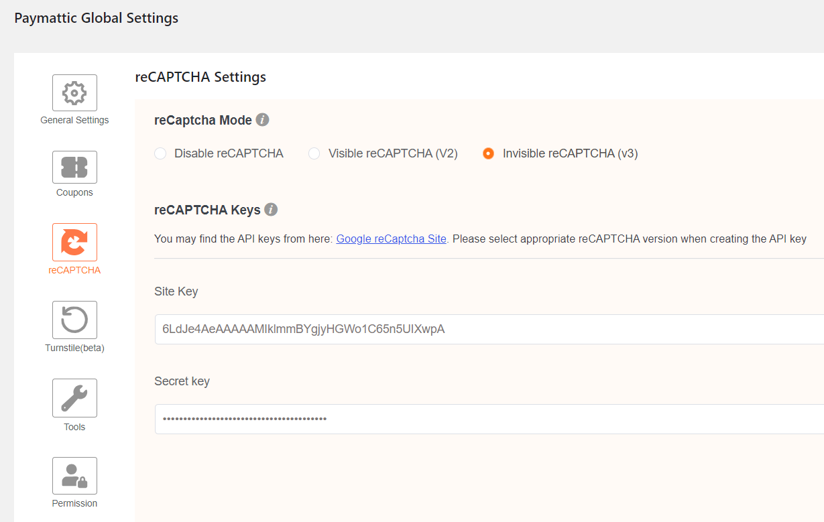Click the info icon beside reCaptcha Mode
The height and width of the screenshot is (522, 824).
point(262,119)
